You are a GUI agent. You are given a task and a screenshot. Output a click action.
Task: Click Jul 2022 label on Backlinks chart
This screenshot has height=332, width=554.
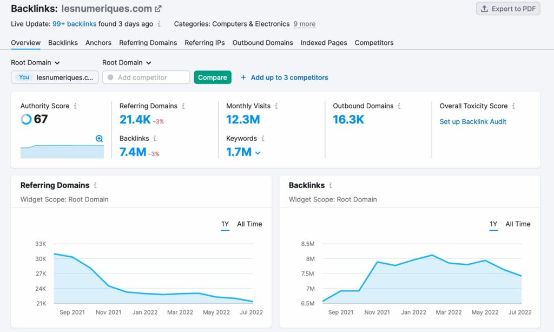pos(520,312)
